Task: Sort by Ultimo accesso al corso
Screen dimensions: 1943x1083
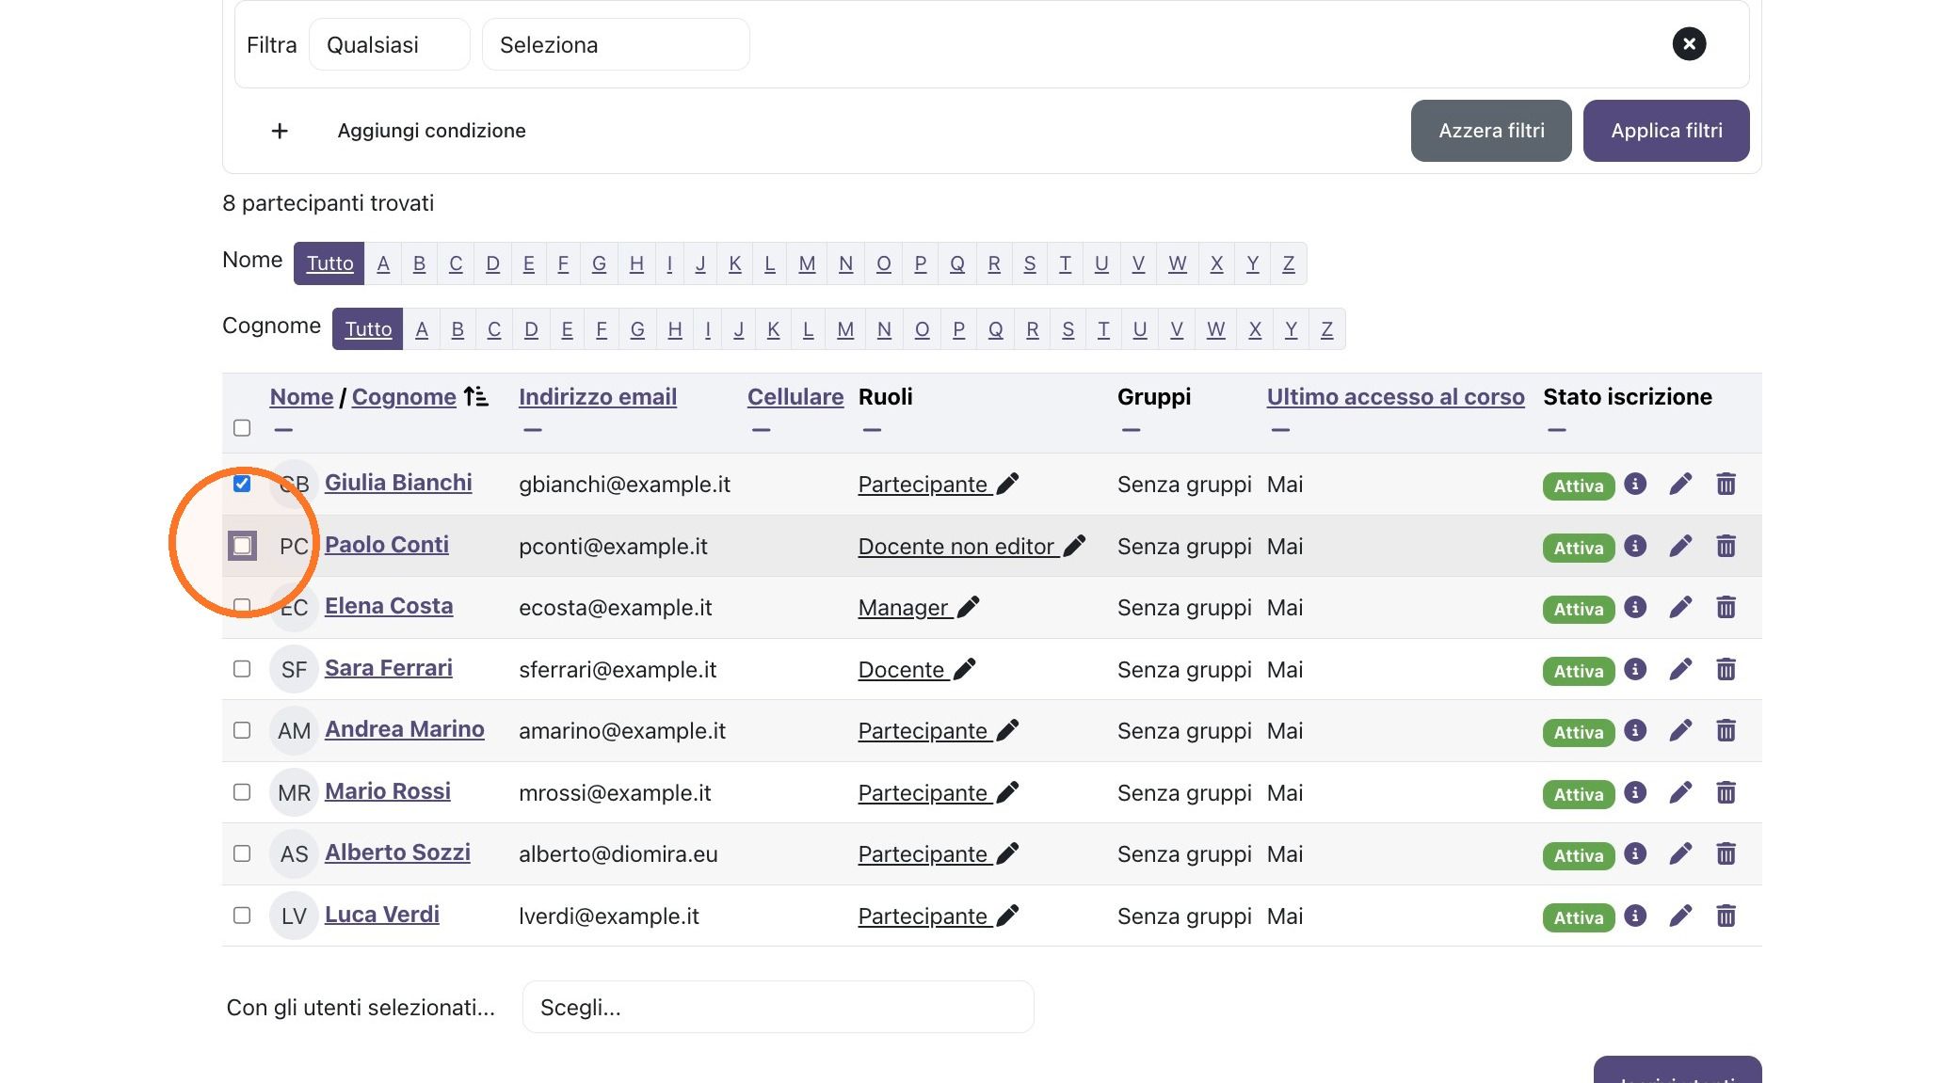Action: pos(1395,397)
